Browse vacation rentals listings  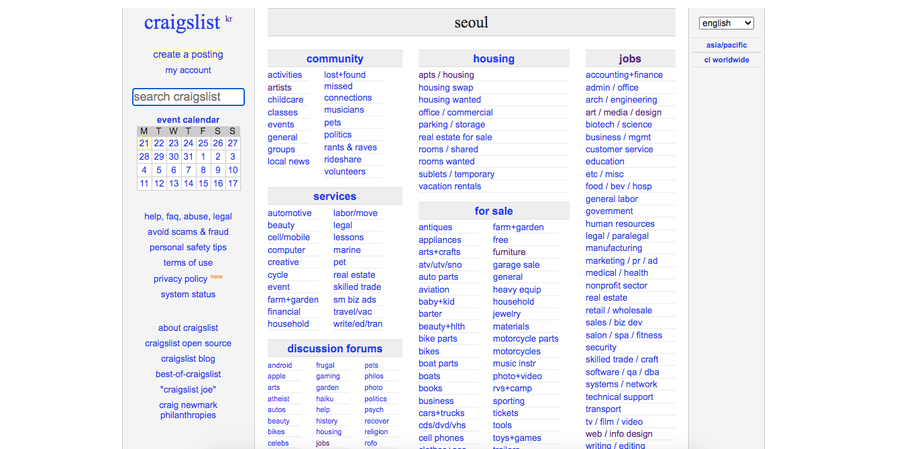[449, 186]
